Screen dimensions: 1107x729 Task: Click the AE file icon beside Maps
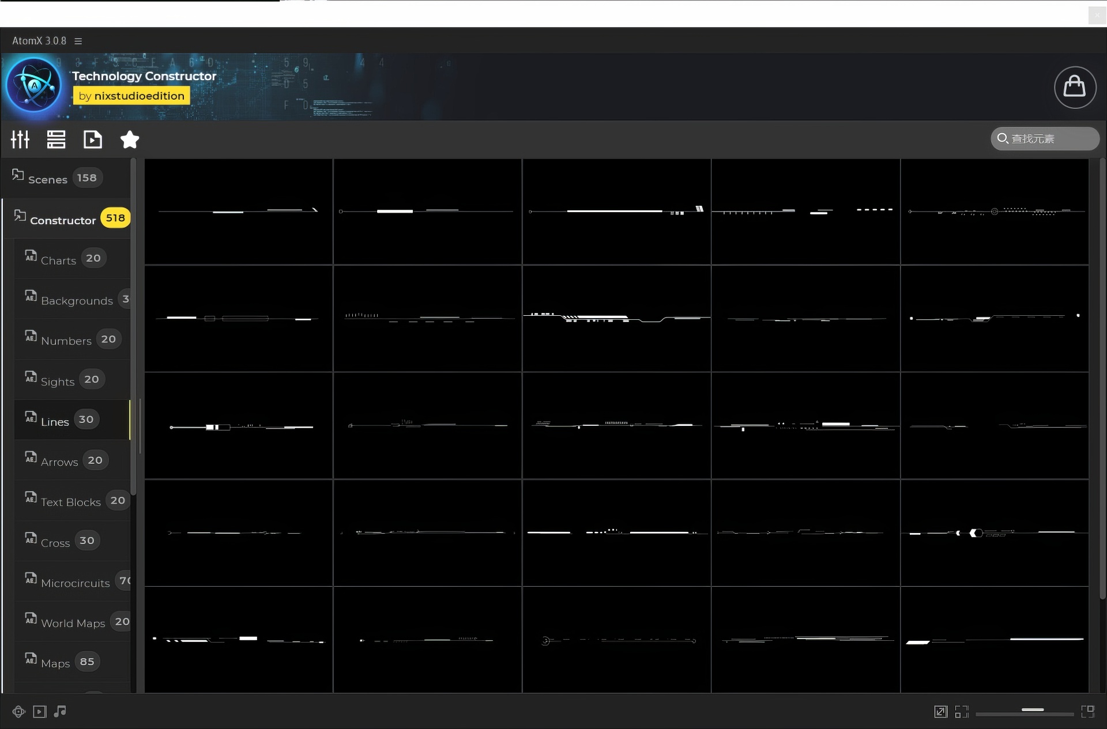pyautogui.click(x=31, y=658)
